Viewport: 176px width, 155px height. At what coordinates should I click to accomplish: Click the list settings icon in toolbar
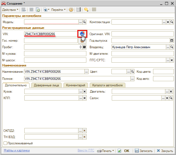pos(79,10)
